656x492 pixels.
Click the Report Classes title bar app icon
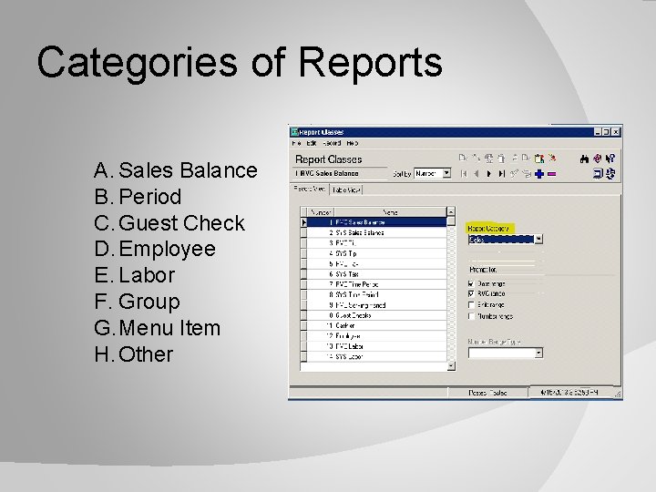pos(294,132)
